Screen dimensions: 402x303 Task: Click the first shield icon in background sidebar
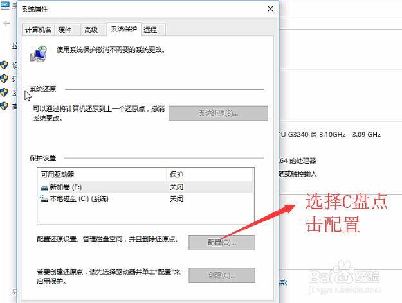point(4,65)
